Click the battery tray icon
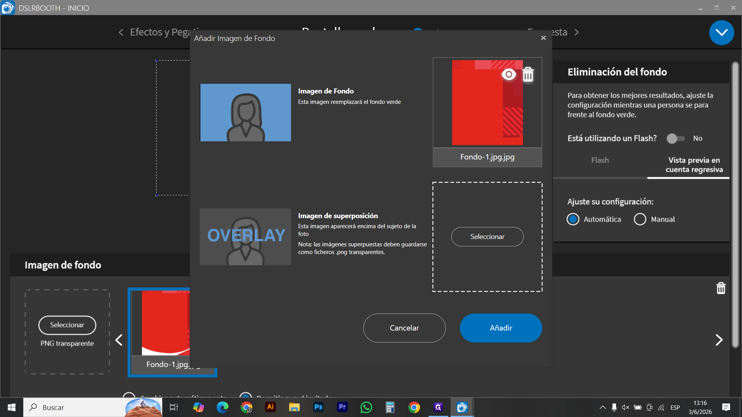Screen dimensions: 742x417 pyautogui.click(x=638, y=407)
